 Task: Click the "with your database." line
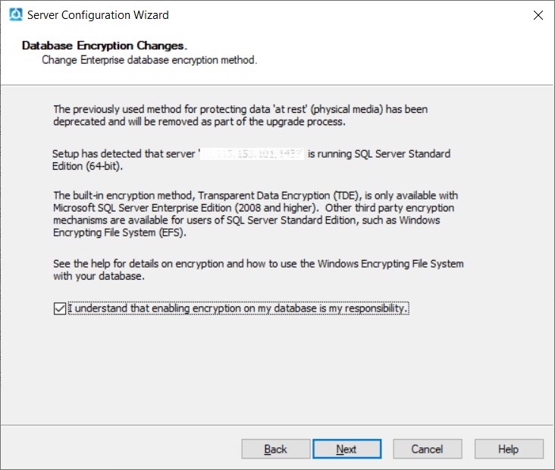pyautogui.click(x=97, y=275)
